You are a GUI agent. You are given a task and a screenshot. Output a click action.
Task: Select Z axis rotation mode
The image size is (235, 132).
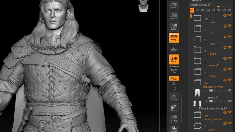[175, 89]
